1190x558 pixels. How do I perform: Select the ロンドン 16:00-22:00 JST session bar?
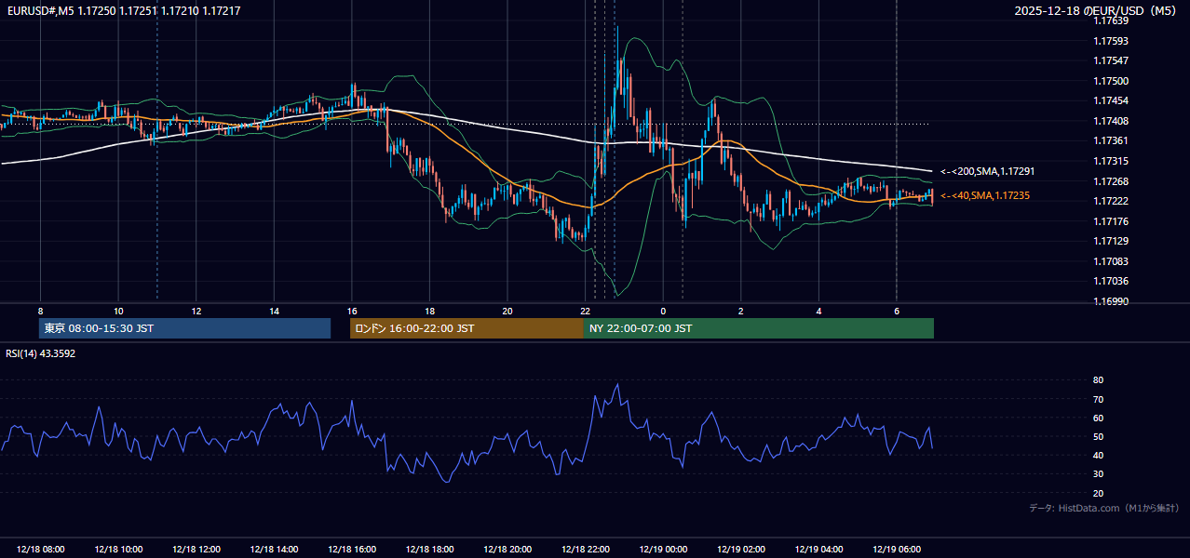467,328
